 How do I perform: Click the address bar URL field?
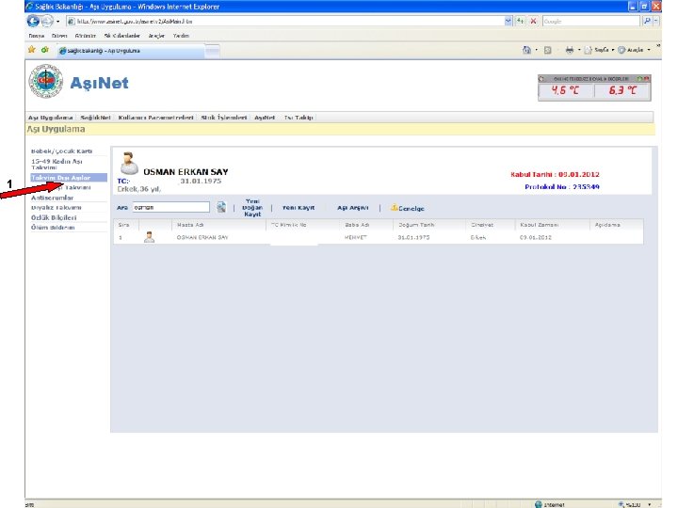pyautogui.click(x=285, y=21)
